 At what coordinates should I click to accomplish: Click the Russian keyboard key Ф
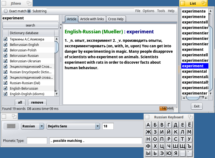coord(148,146)
